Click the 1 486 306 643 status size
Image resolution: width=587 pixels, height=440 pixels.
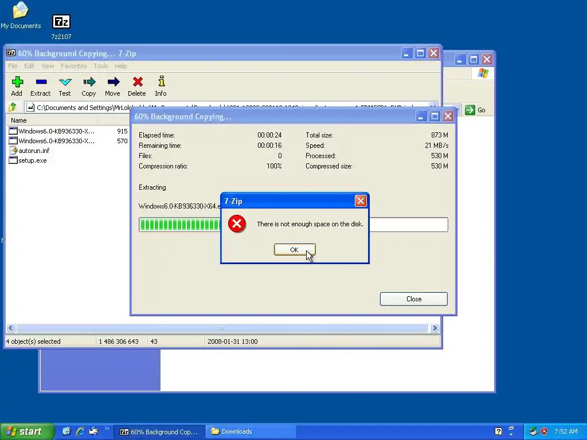[119, 341]
